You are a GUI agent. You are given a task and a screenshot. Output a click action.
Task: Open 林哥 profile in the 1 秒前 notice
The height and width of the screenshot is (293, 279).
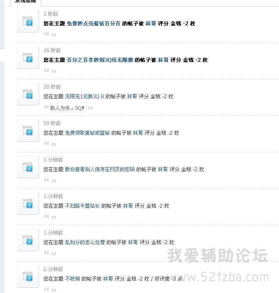point(151,24)
